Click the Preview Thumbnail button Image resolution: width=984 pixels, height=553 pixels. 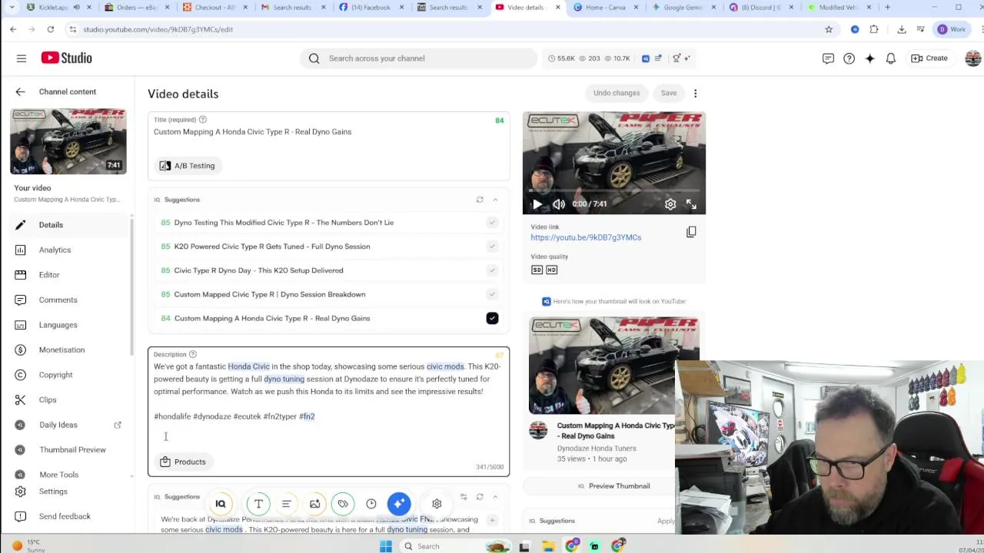[613, 486]
